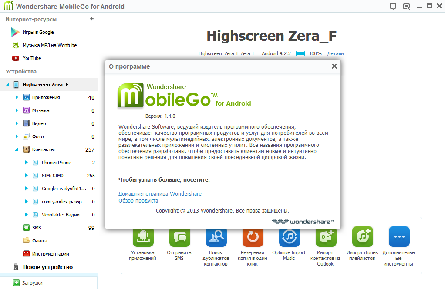Close the О программе dialog
The width and height of the screenshot is (445, 289).
(x=334, y=66)
